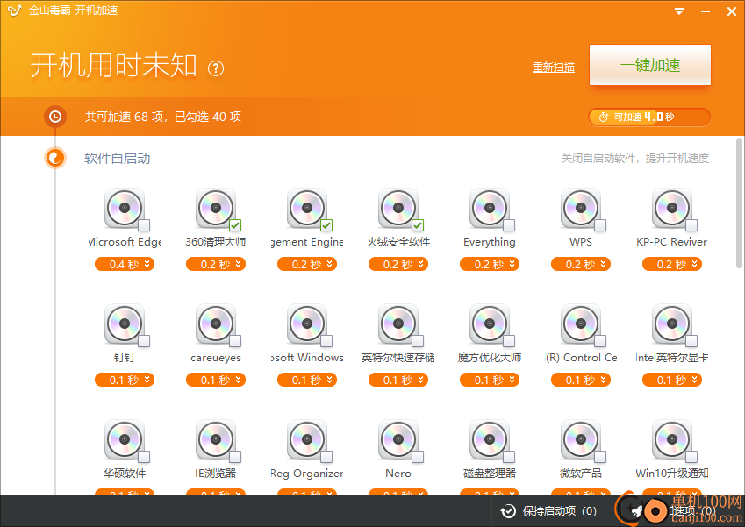The image size is (745, 527).
Task: Click the Reg Organizer disc icon
Action: [x=307, y=439]
